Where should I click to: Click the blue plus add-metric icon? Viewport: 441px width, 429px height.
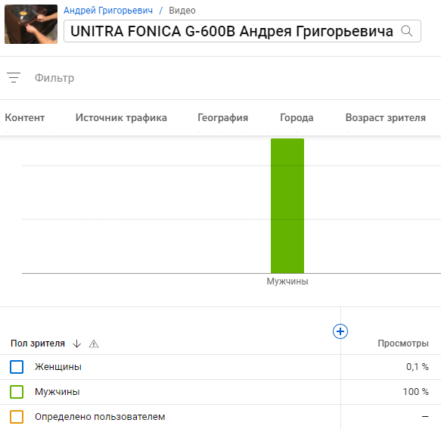[340, 331]
